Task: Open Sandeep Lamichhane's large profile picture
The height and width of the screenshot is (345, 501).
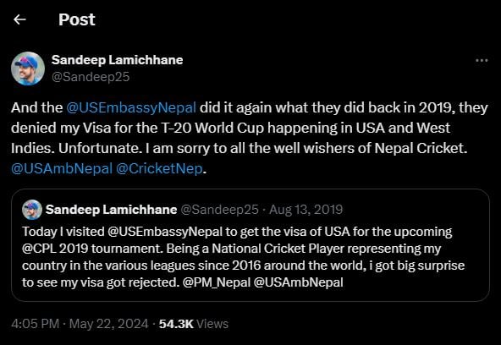Action: tap(28, 68)
